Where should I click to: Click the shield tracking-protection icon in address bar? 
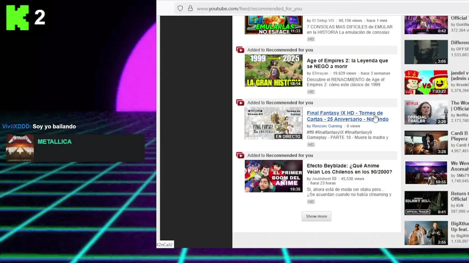(x=180, y=8)
